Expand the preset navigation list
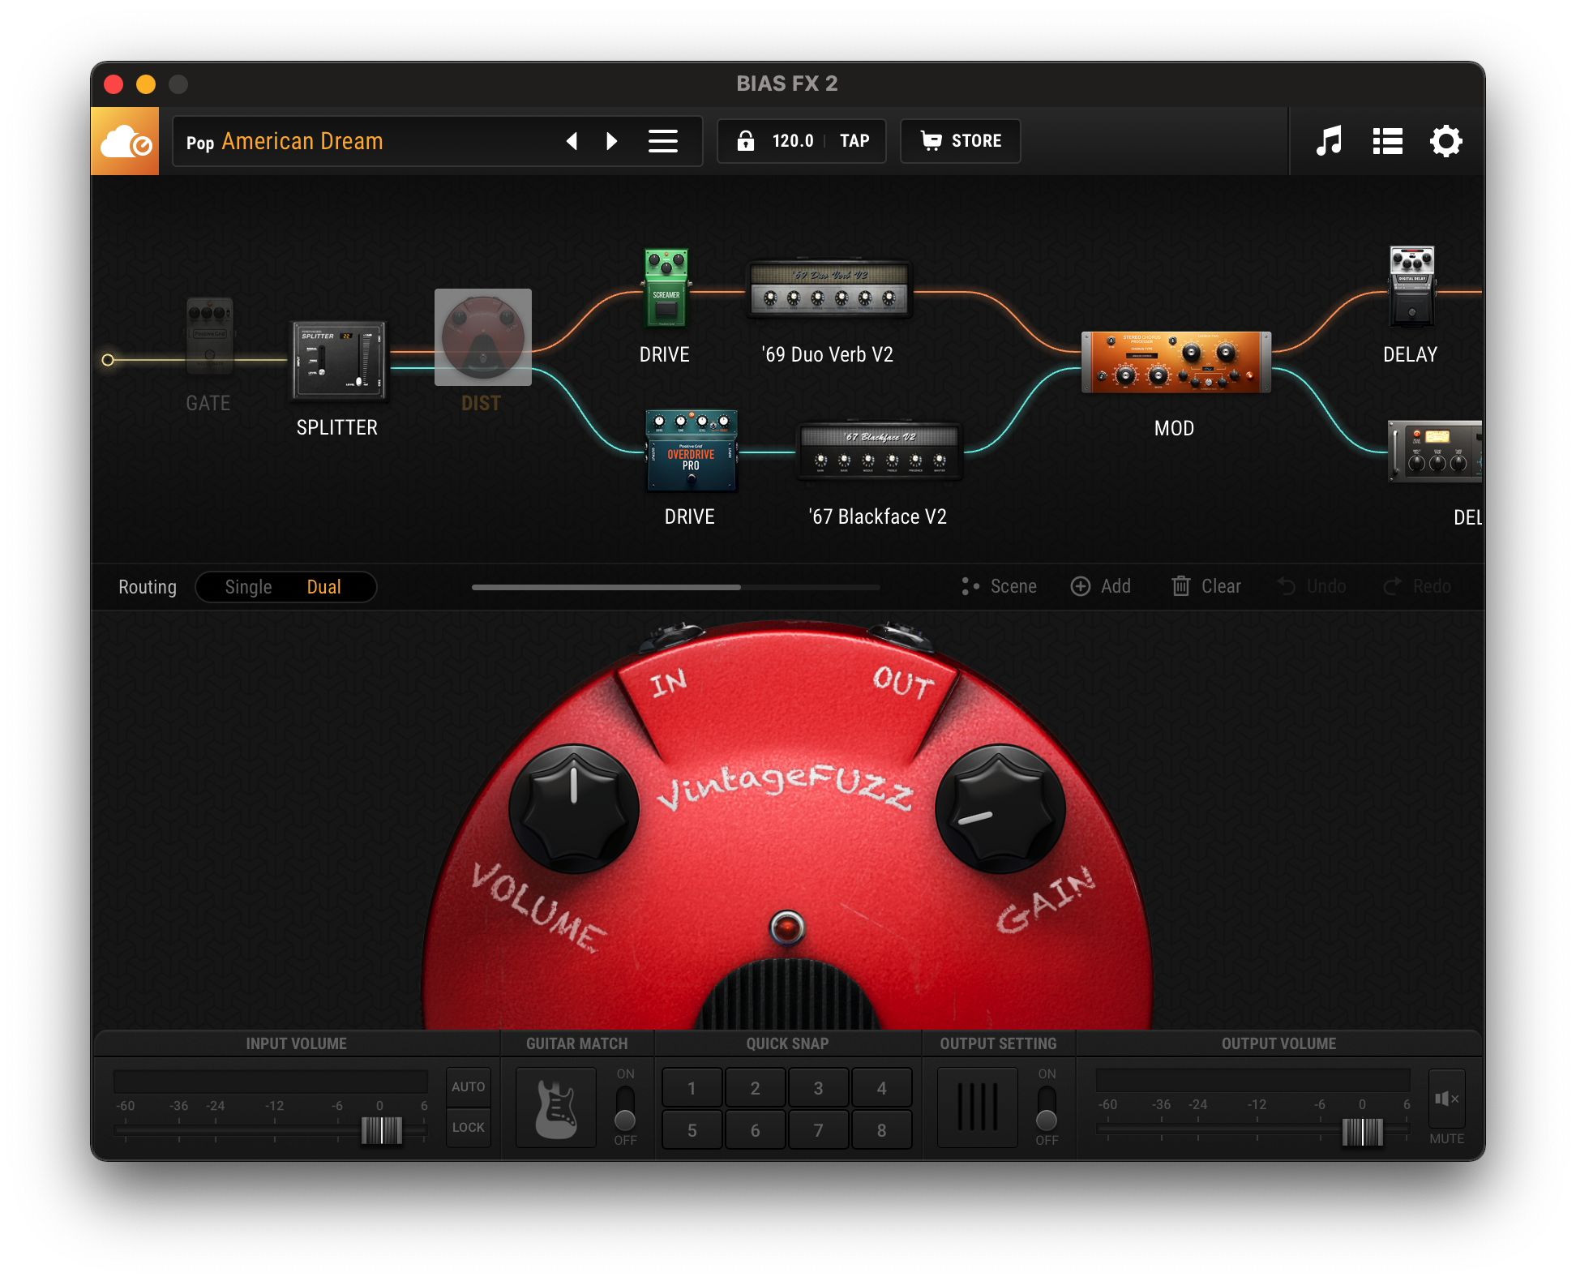1576x1281 pixels. (662, 140)
